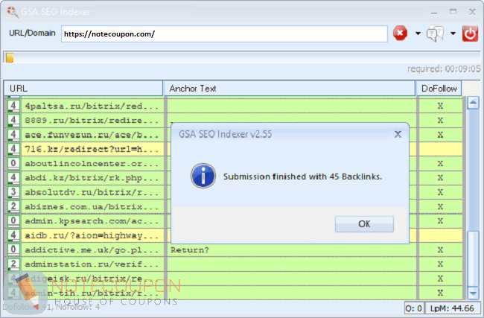The image size is (484, 318).
Task: Select row ace.funvezun.ru/ace/b...
Action: click(234, 135)
